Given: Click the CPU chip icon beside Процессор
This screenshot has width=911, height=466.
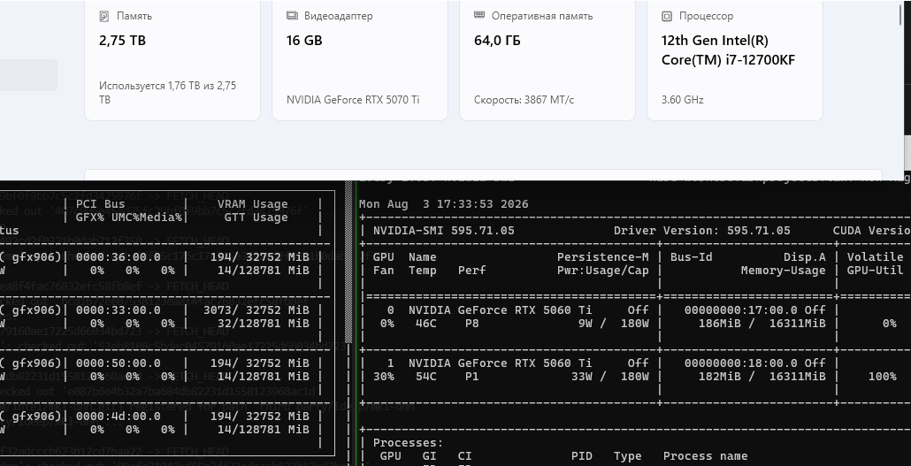Looking at the screenshot, I should coord(667,16).
